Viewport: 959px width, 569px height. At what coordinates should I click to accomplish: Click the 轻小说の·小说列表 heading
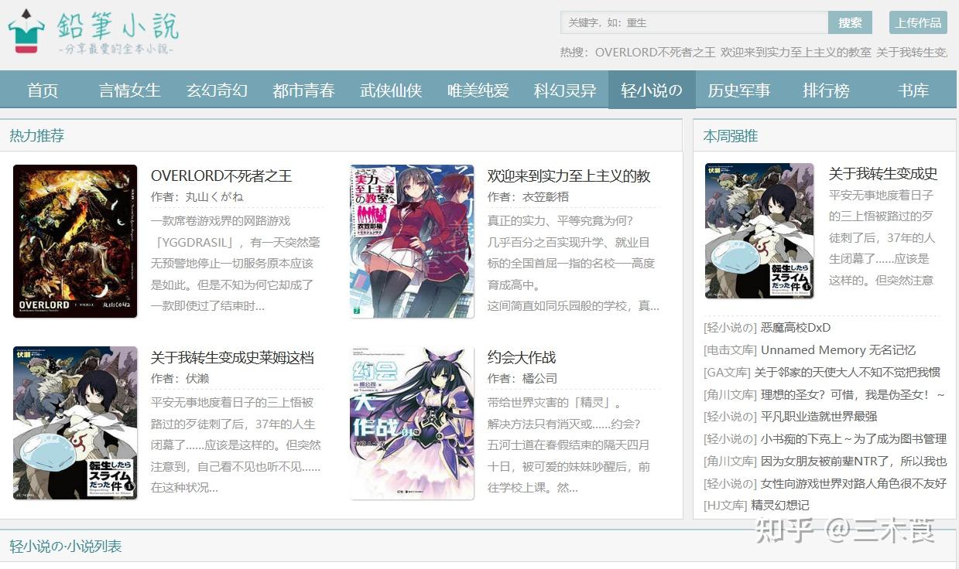click(65, 547)
